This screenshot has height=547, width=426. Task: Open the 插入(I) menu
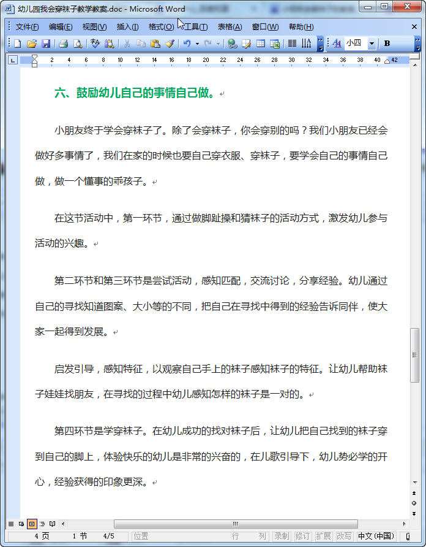pyautogui.click(x=127, y=27)
